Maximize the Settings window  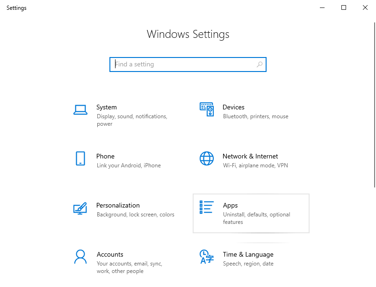(344, 7)
